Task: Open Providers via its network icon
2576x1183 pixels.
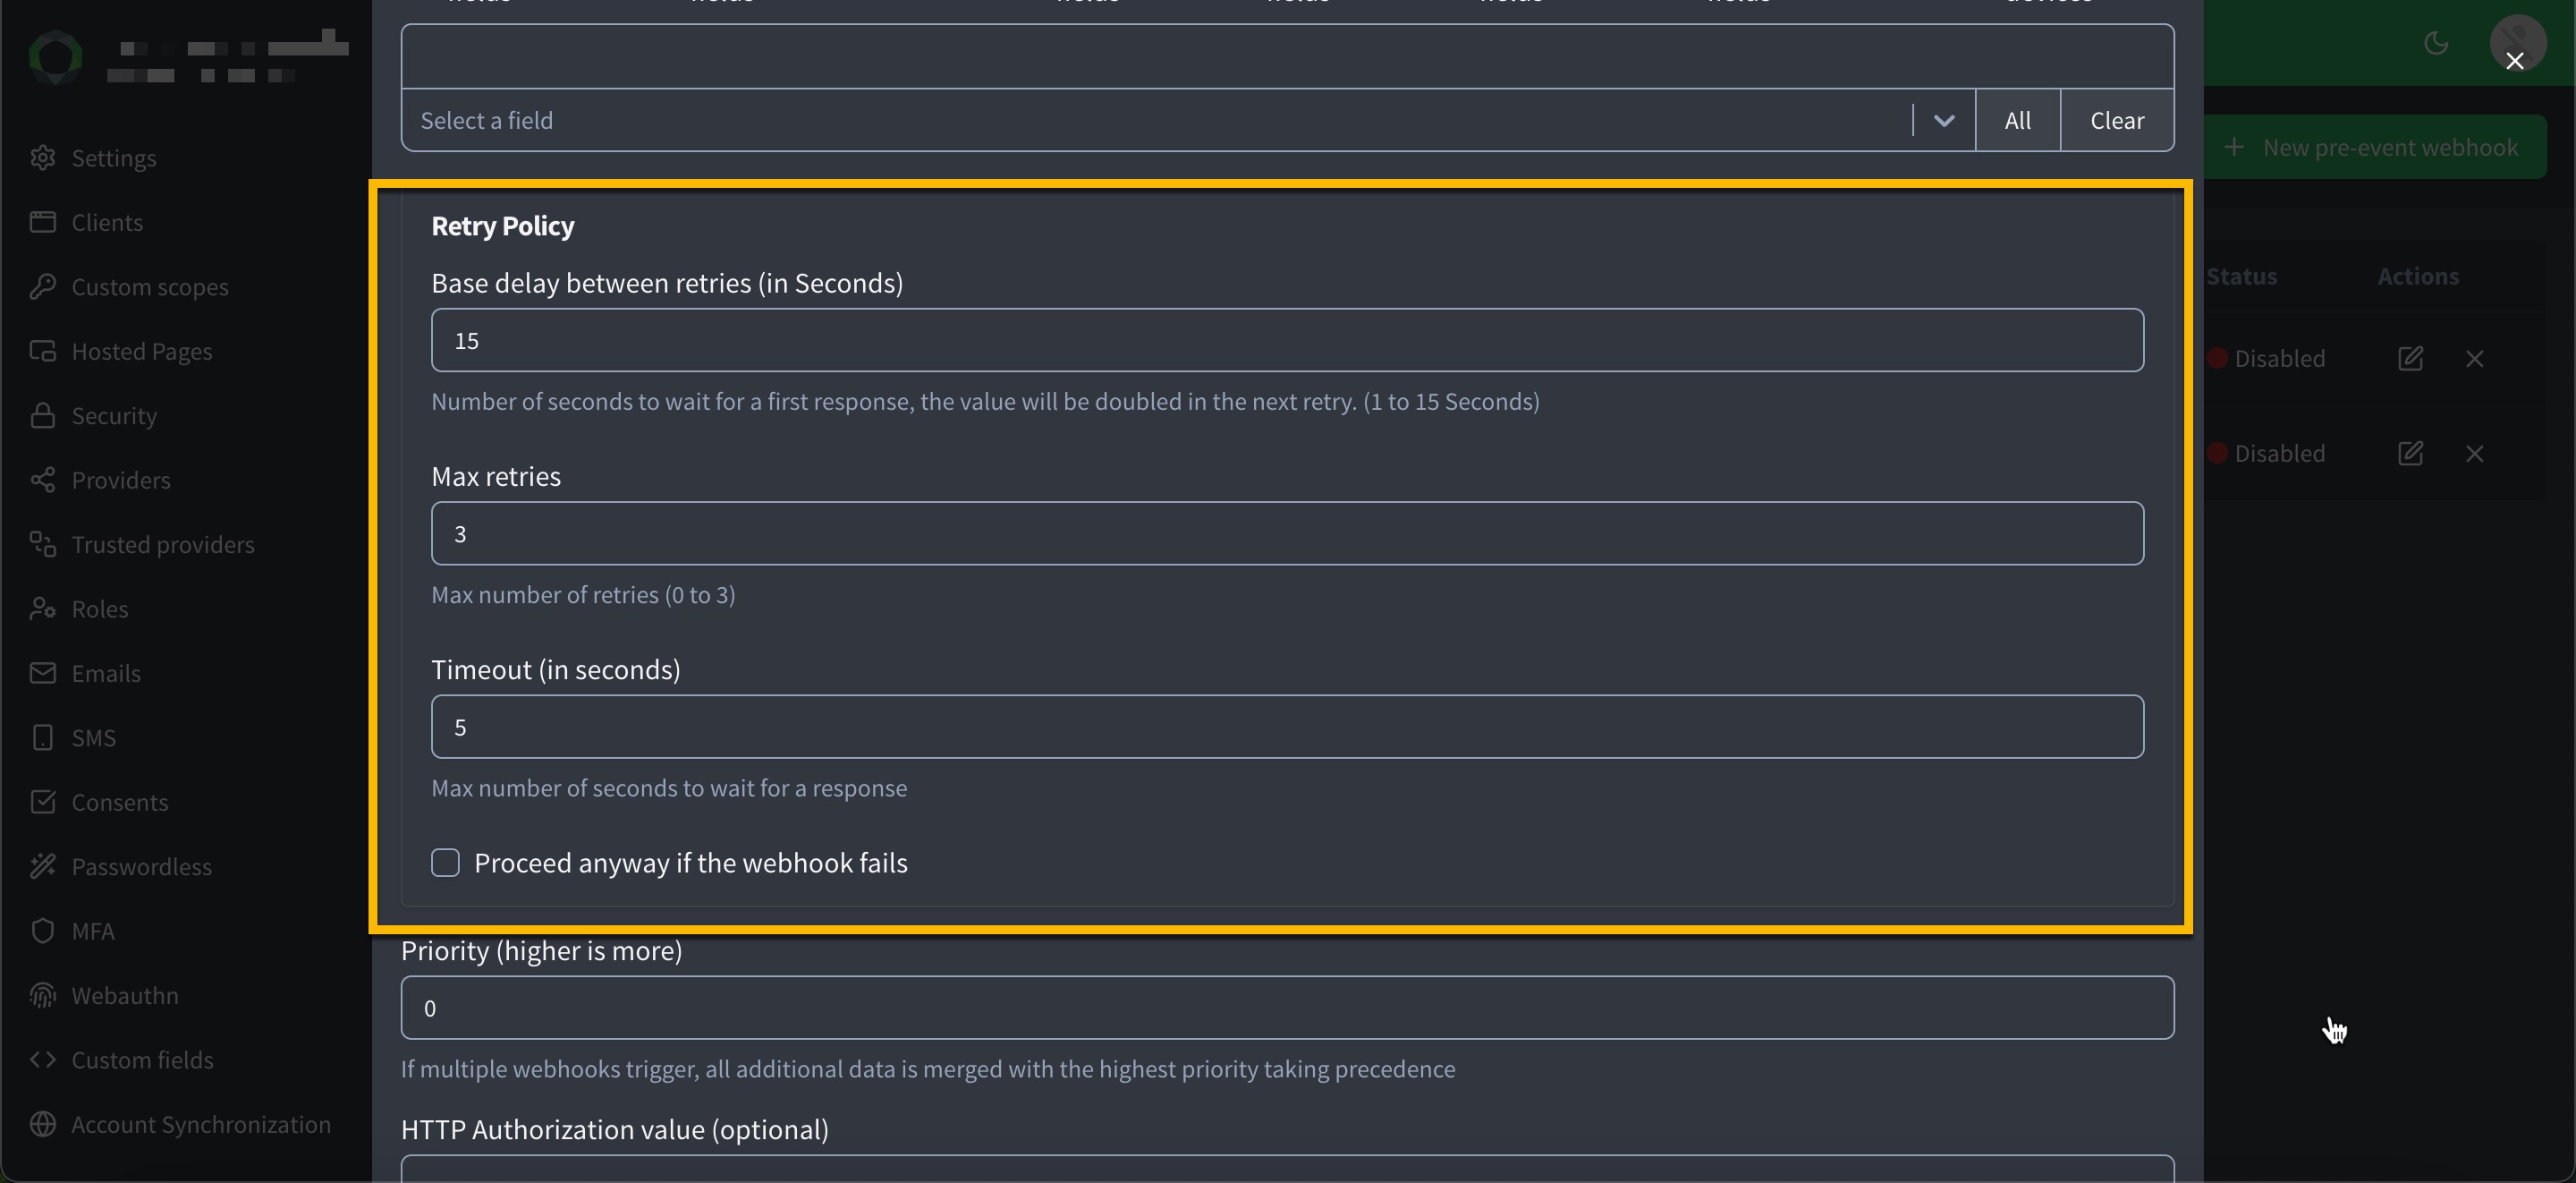Action: (x=44, y=480)
